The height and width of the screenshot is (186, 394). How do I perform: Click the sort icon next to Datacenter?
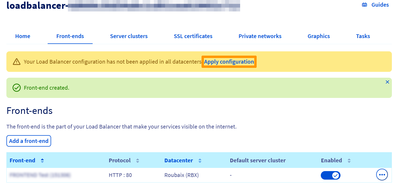click(200, 160)
